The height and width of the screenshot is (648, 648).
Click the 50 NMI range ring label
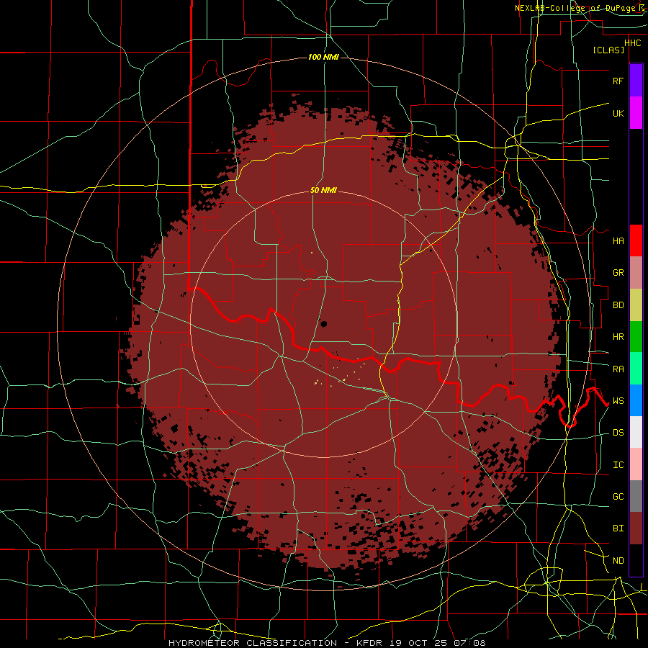323,190
